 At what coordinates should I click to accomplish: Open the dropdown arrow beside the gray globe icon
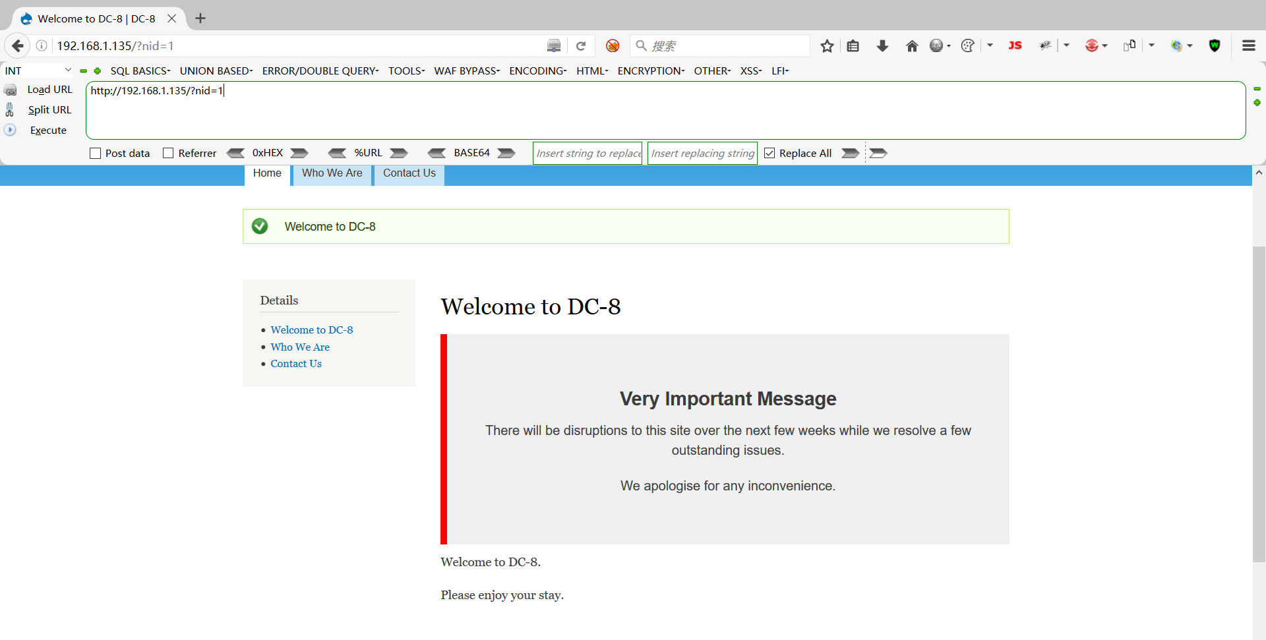949,45
